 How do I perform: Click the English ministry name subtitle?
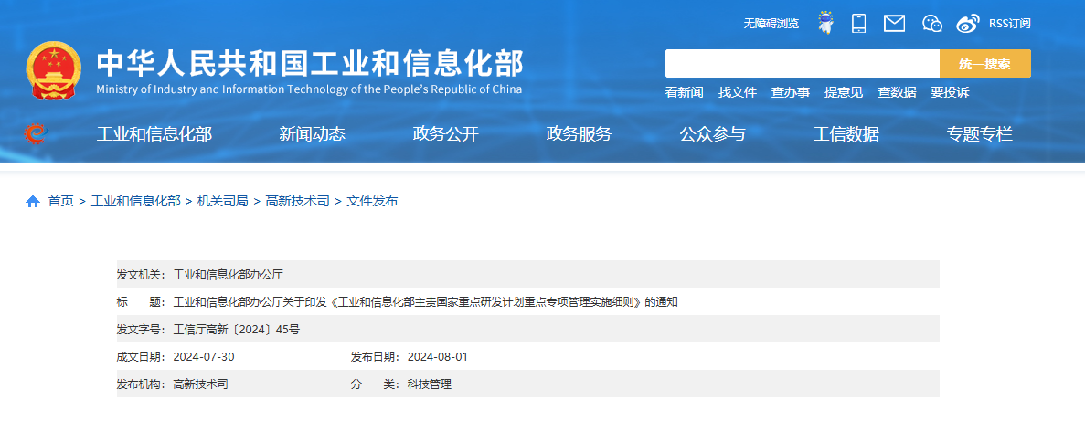(309, 89)
